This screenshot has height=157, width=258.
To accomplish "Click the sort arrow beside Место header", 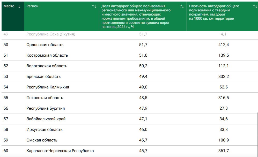I will pos(19,6).
